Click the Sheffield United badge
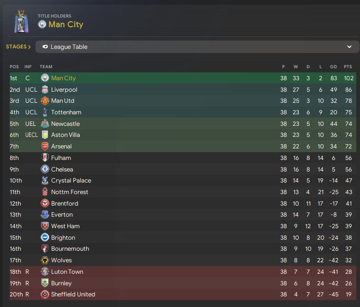Image resolution: width=360 pixels, height=307 pixels. [45, 295]
